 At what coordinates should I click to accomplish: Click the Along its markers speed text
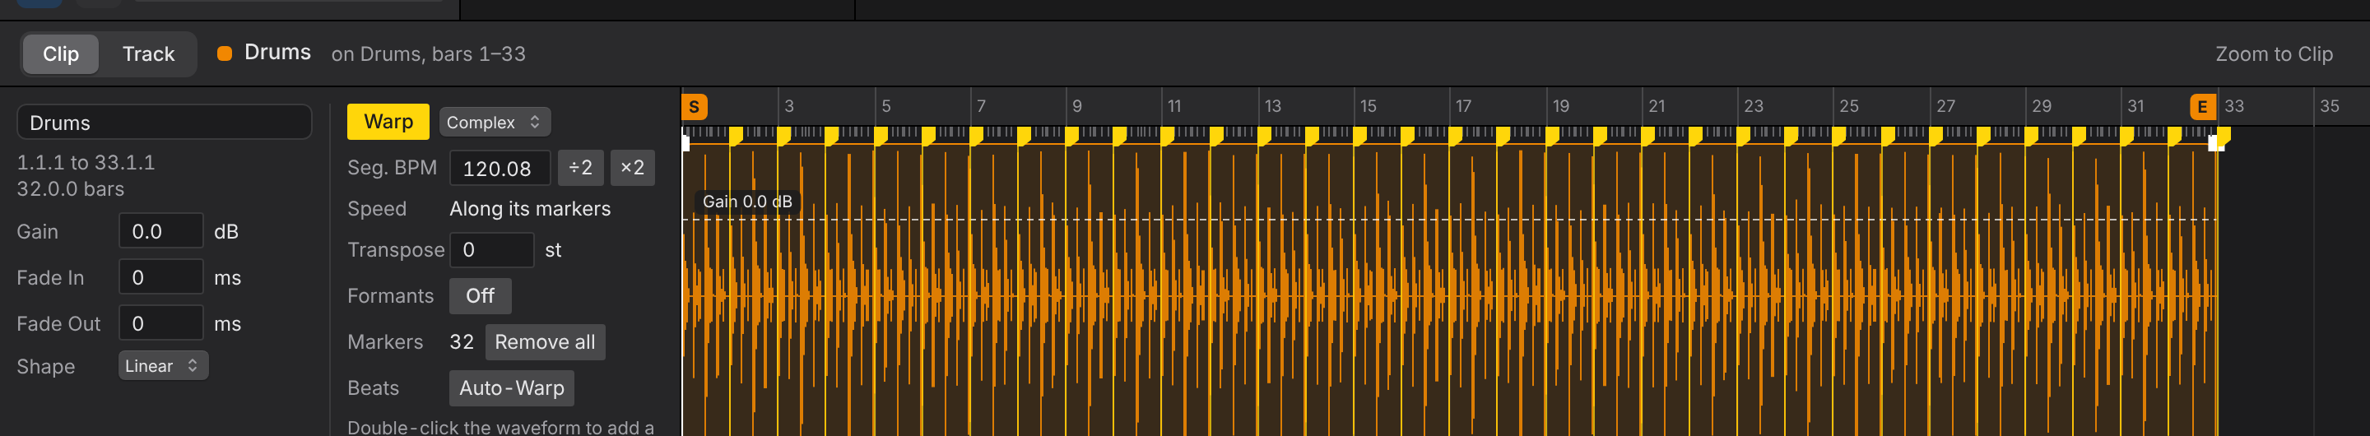[530, 209]
